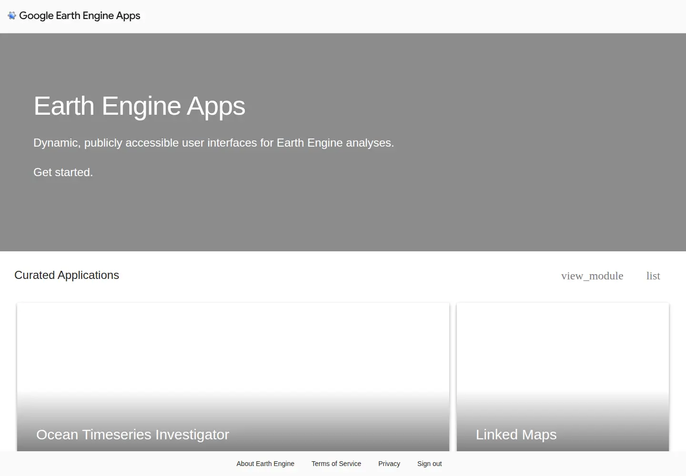Select the 'Dynamic, publicly accessible' tagline text
This screenshot has width=686, height=476.
pyautogui.click(x=214, y=143)
